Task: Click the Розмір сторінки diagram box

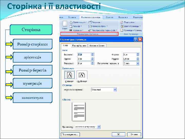Action: tap(32, 44)
